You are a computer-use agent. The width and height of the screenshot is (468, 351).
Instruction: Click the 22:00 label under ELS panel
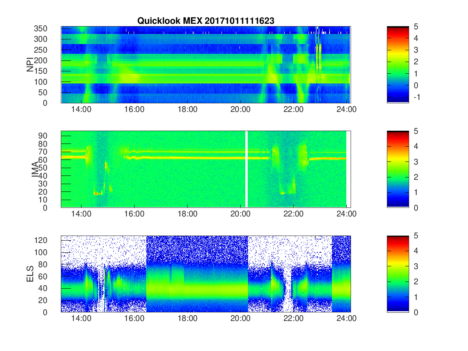[293, 319]
